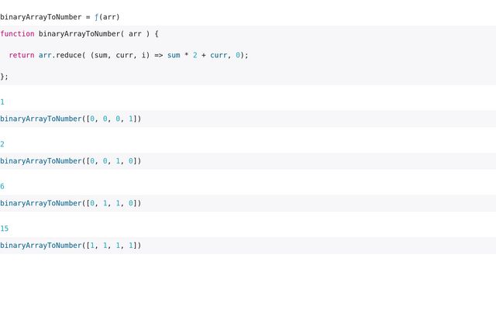Click the array '[0, 1, 1, 0]' argument
Screen dimensions: 496x310
click(112, 203)
